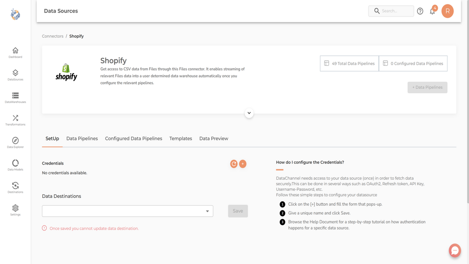The height and width of the screenshot is (264, 469).
Task: Add a new credential with the plus button
Action: pos(243,164)
